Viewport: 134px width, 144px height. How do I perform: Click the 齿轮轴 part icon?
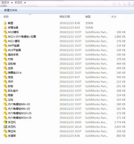5,64
